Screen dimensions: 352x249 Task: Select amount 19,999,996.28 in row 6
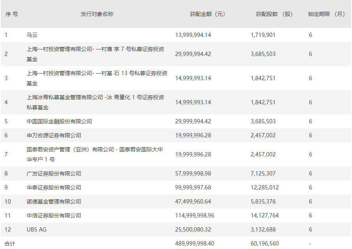click(x=193, y=135)
